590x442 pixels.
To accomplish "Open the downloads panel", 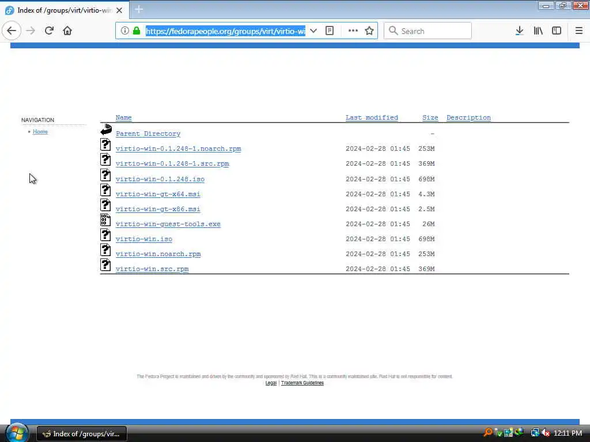I will click(x=519, y=31).
